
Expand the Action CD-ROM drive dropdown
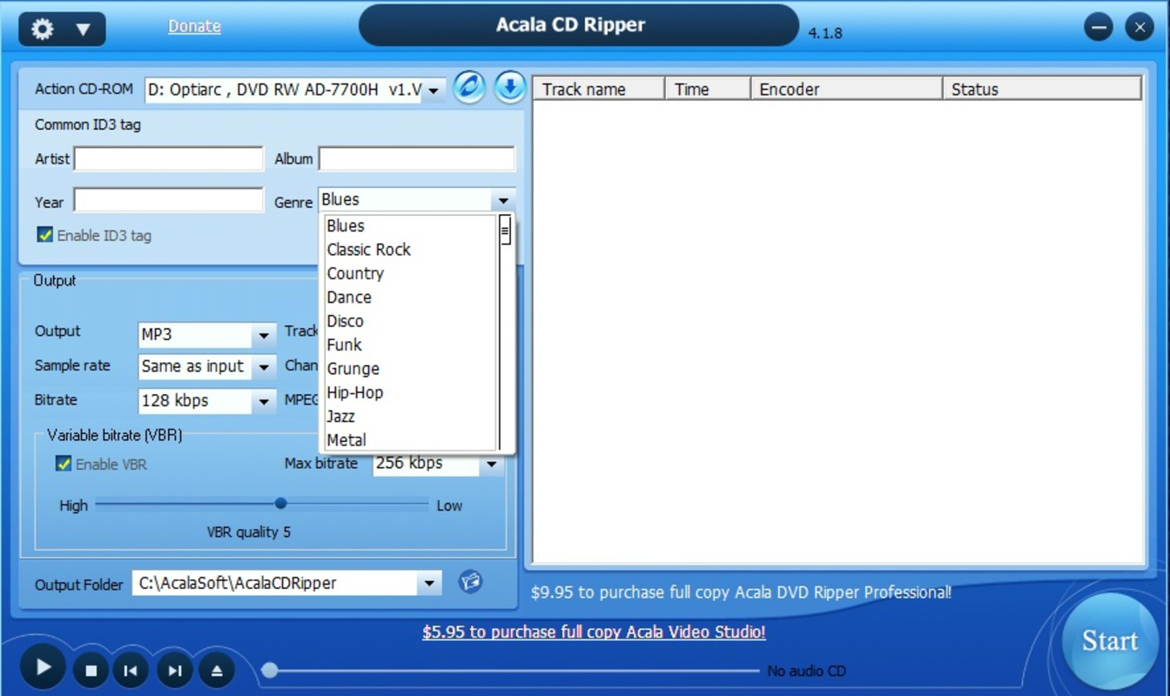434,90
